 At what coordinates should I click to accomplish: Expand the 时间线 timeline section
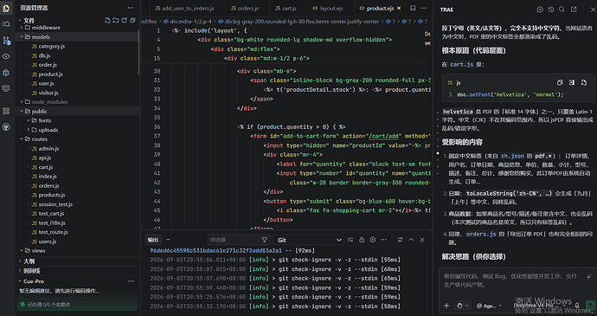click(78, 271)
